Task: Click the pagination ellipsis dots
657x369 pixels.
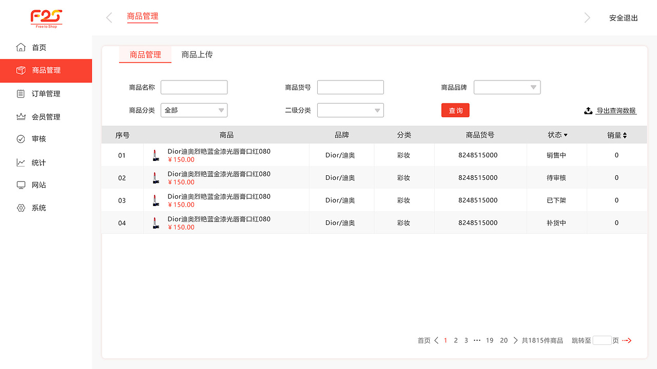Action: pos(477,340)
